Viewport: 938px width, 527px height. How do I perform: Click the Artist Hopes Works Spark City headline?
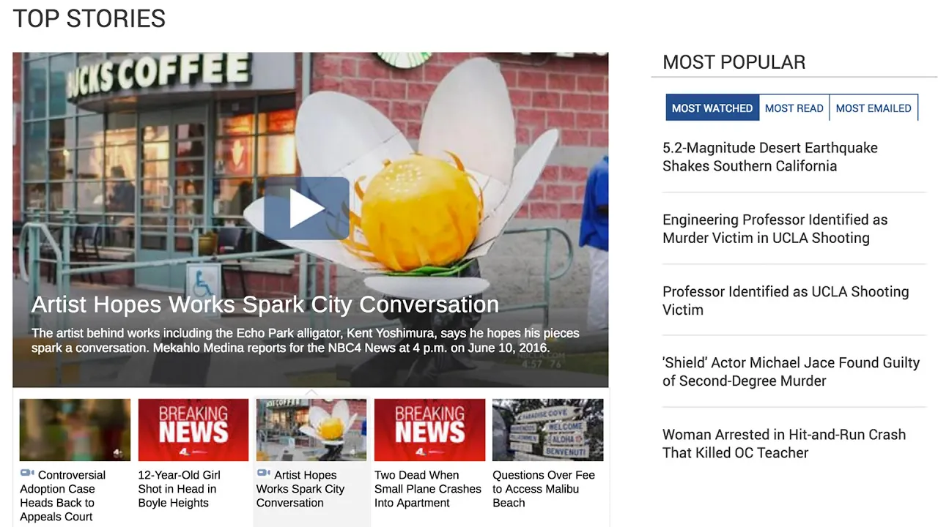[265, 304]
